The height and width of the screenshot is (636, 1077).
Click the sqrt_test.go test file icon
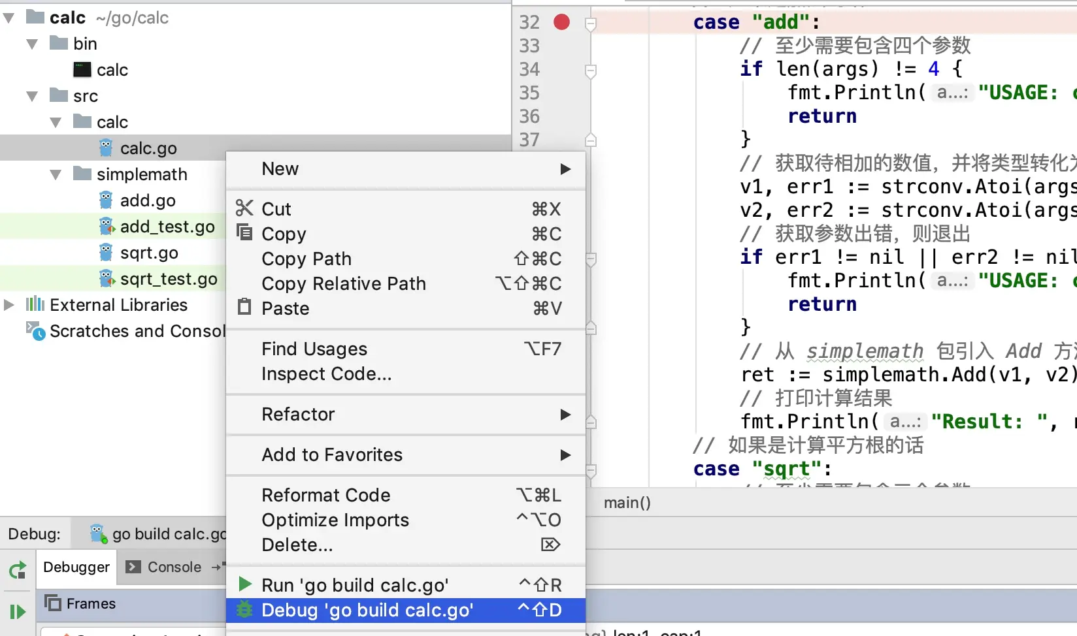click(x=107, y=279)
